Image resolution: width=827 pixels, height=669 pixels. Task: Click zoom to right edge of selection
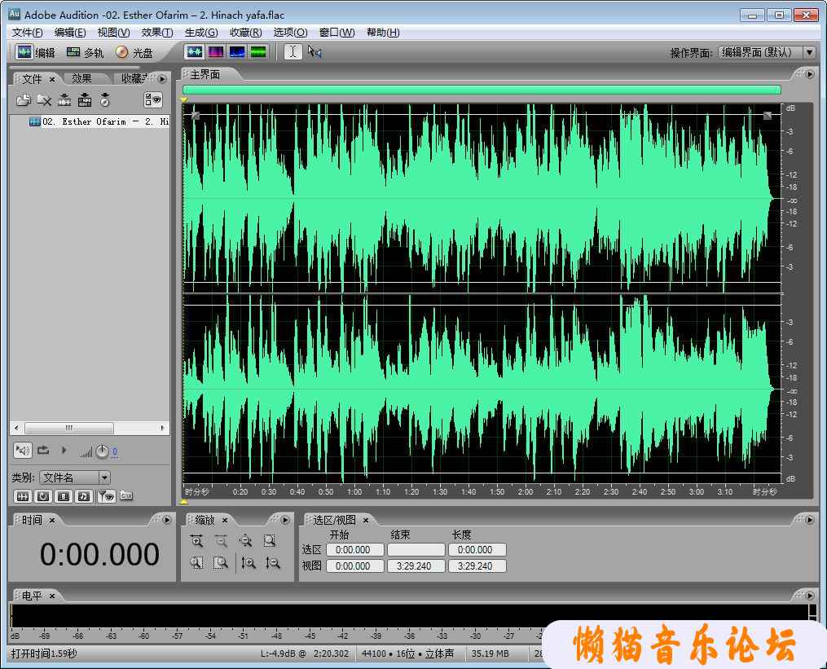pyautogui.click(x=221, y=563)
